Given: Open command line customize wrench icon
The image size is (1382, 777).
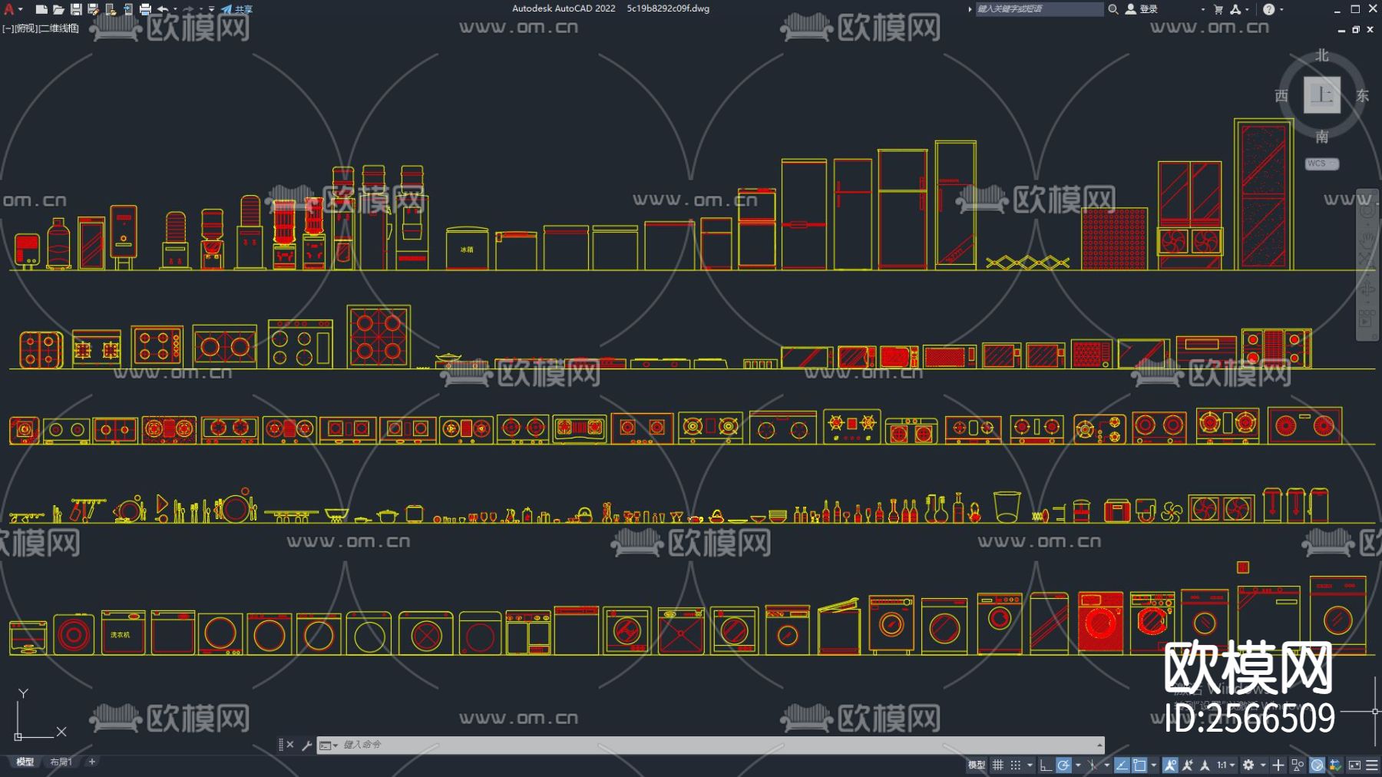Looking at the screenshot, I should [306, 745].
